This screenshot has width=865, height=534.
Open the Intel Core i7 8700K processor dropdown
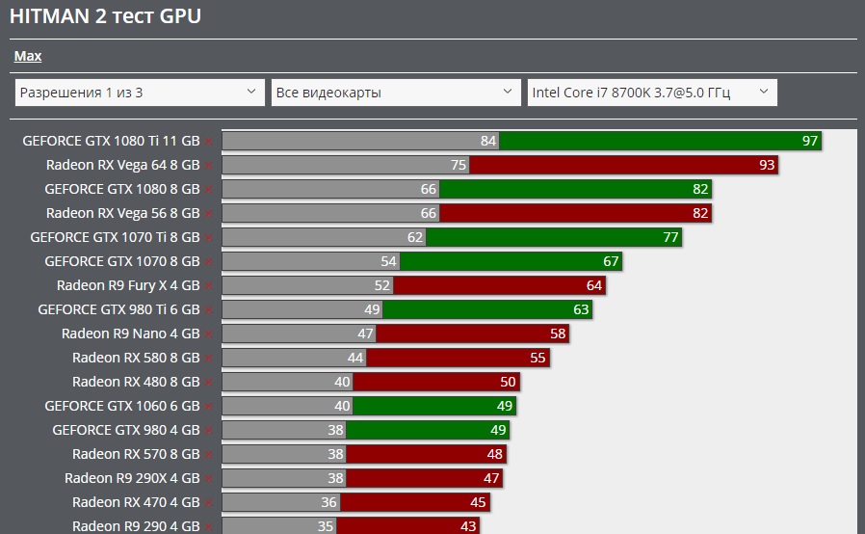[652, 93]
